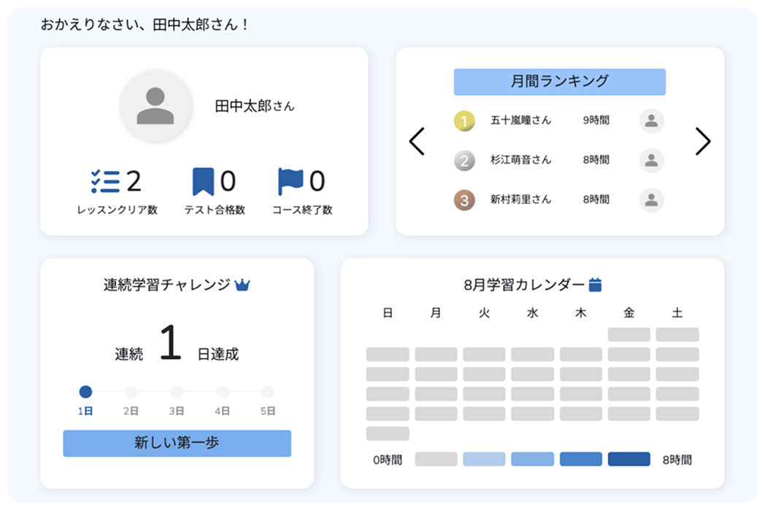765x510 pixels.
Task: Click the 月間ランキング header tab
Action: pyautogui.click(x=559, y=82)
